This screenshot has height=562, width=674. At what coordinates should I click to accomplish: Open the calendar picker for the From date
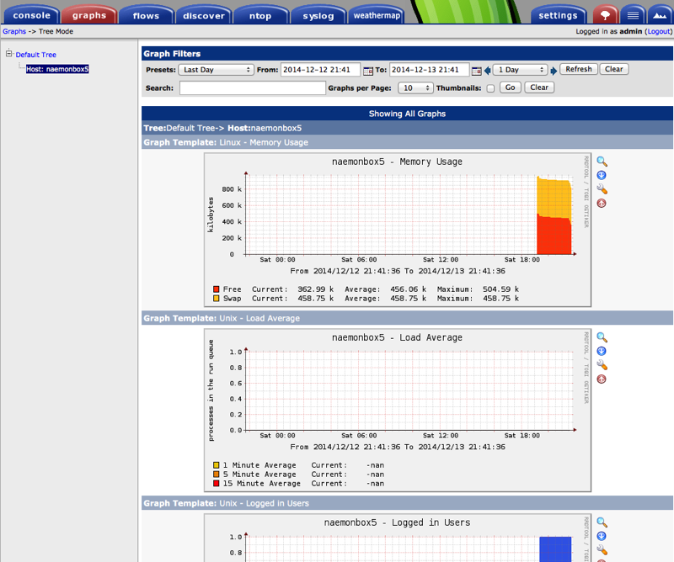pyautogui.click(x=367, y=70)
